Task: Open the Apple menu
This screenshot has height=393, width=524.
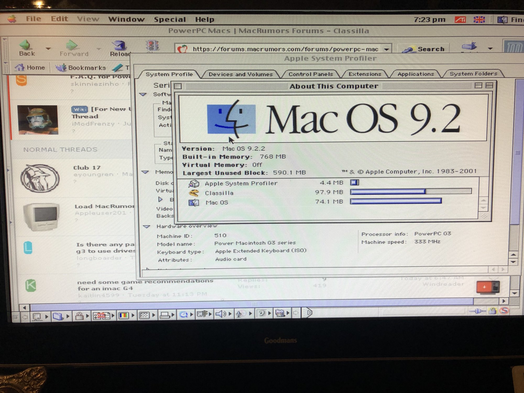Action: coord(12,19)
